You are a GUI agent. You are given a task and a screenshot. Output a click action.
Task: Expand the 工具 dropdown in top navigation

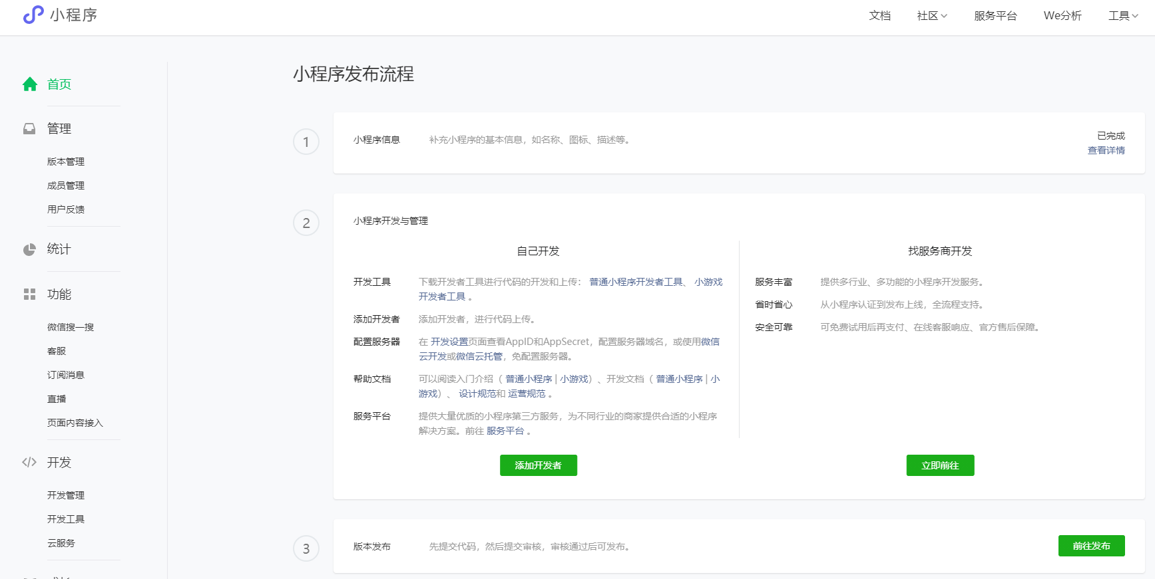click(1124, 16)
